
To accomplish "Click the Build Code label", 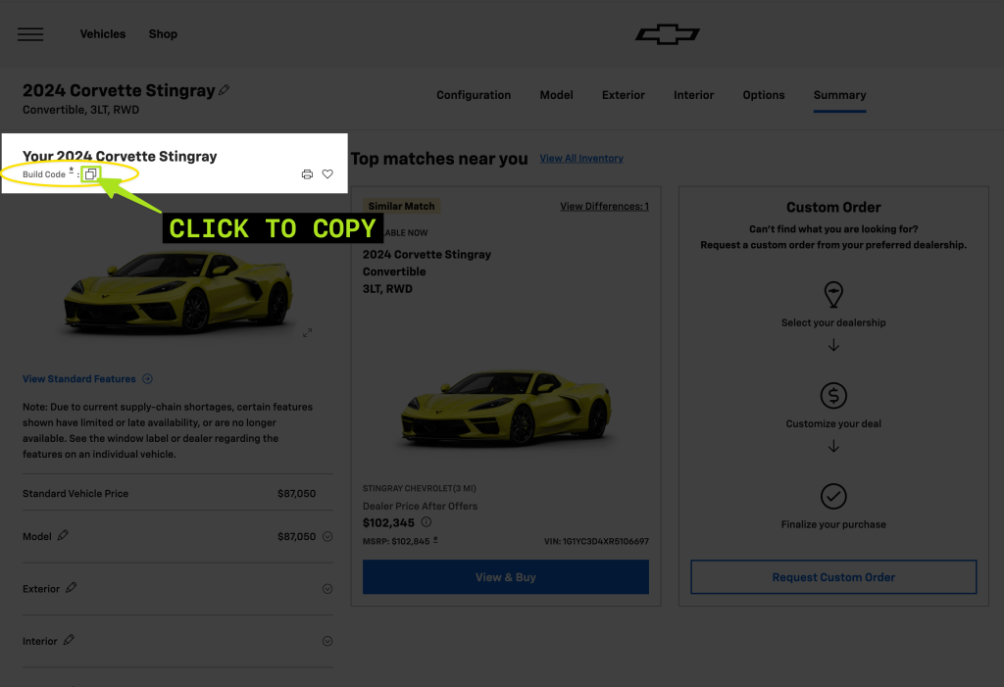I will pyautogui.click(x=44, y=174).
